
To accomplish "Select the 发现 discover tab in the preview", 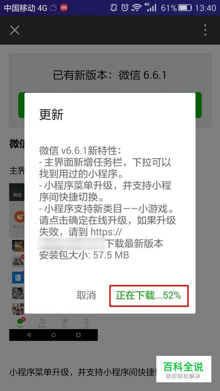I will coord(64,323).
